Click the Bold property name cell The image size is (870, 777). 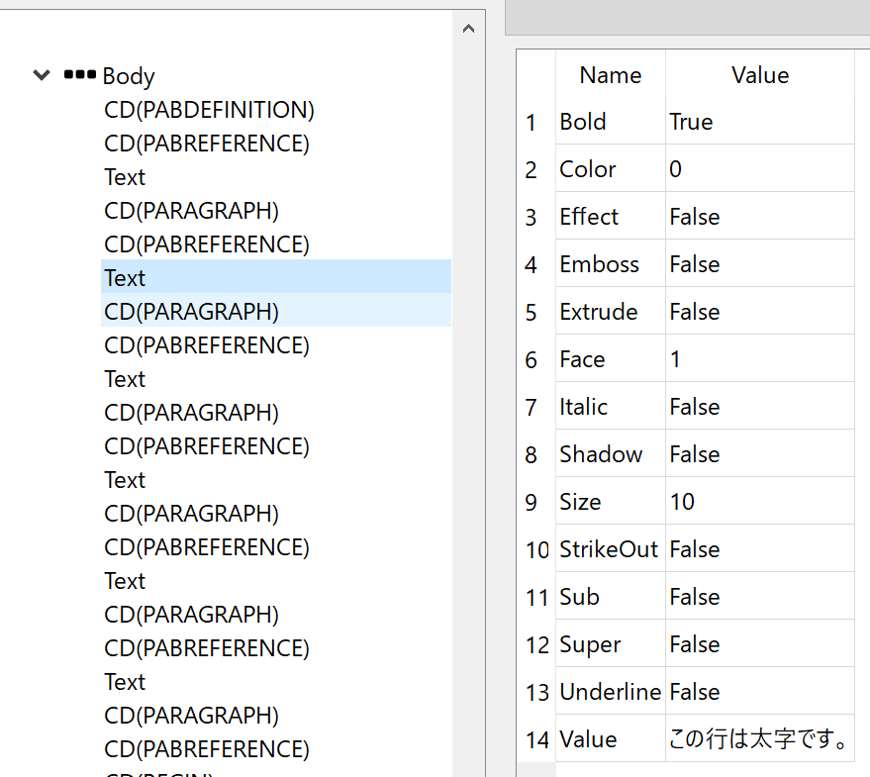coord(611,122)
